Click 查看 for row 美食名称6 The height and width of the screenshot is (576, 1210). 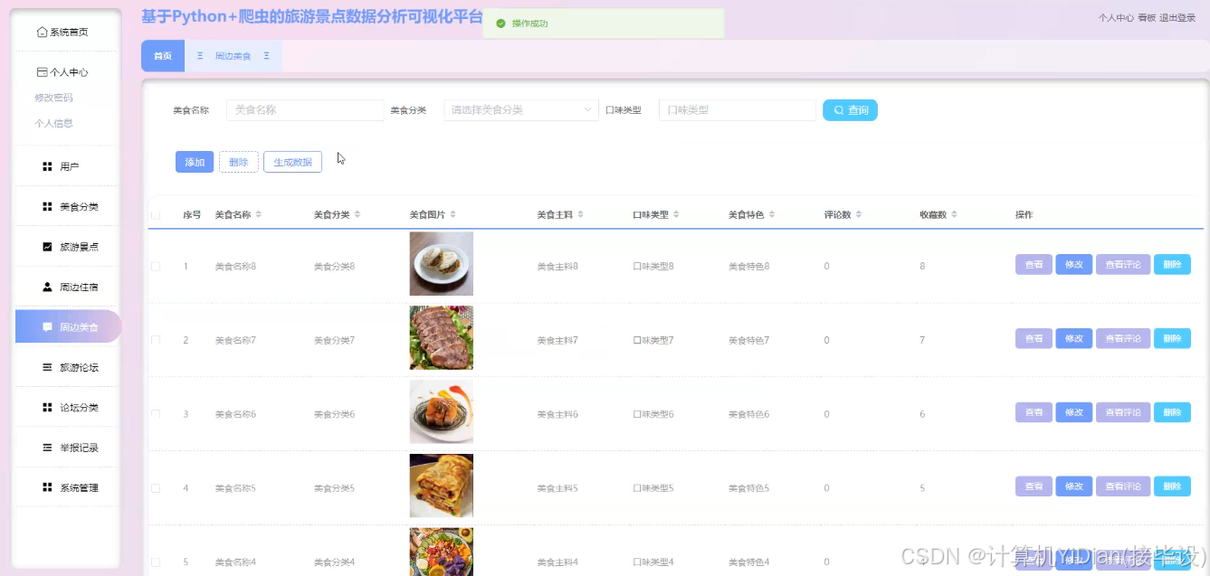[x=1034, y=412]
